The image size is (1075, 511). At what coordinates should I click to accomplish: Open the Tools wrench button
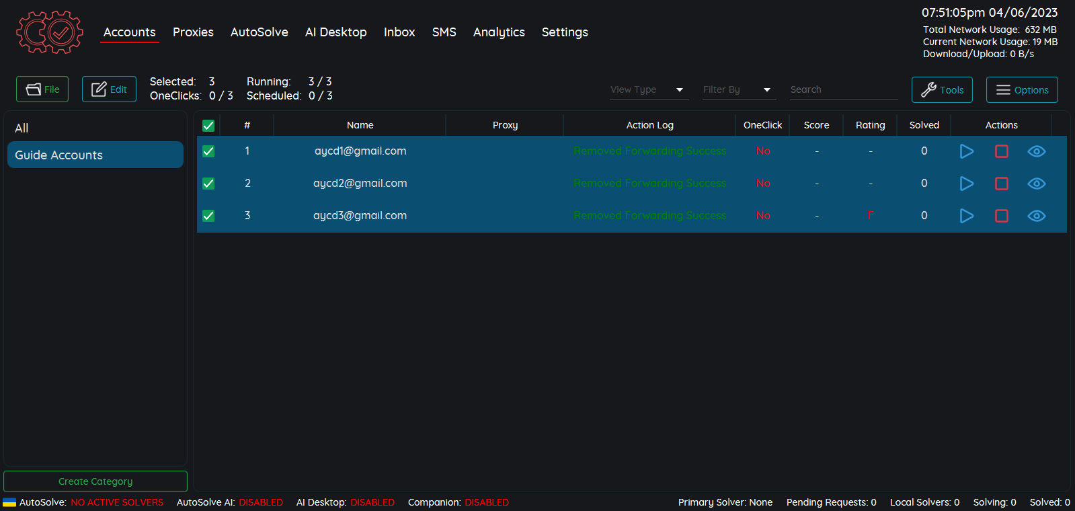click(x=942, y=90)
